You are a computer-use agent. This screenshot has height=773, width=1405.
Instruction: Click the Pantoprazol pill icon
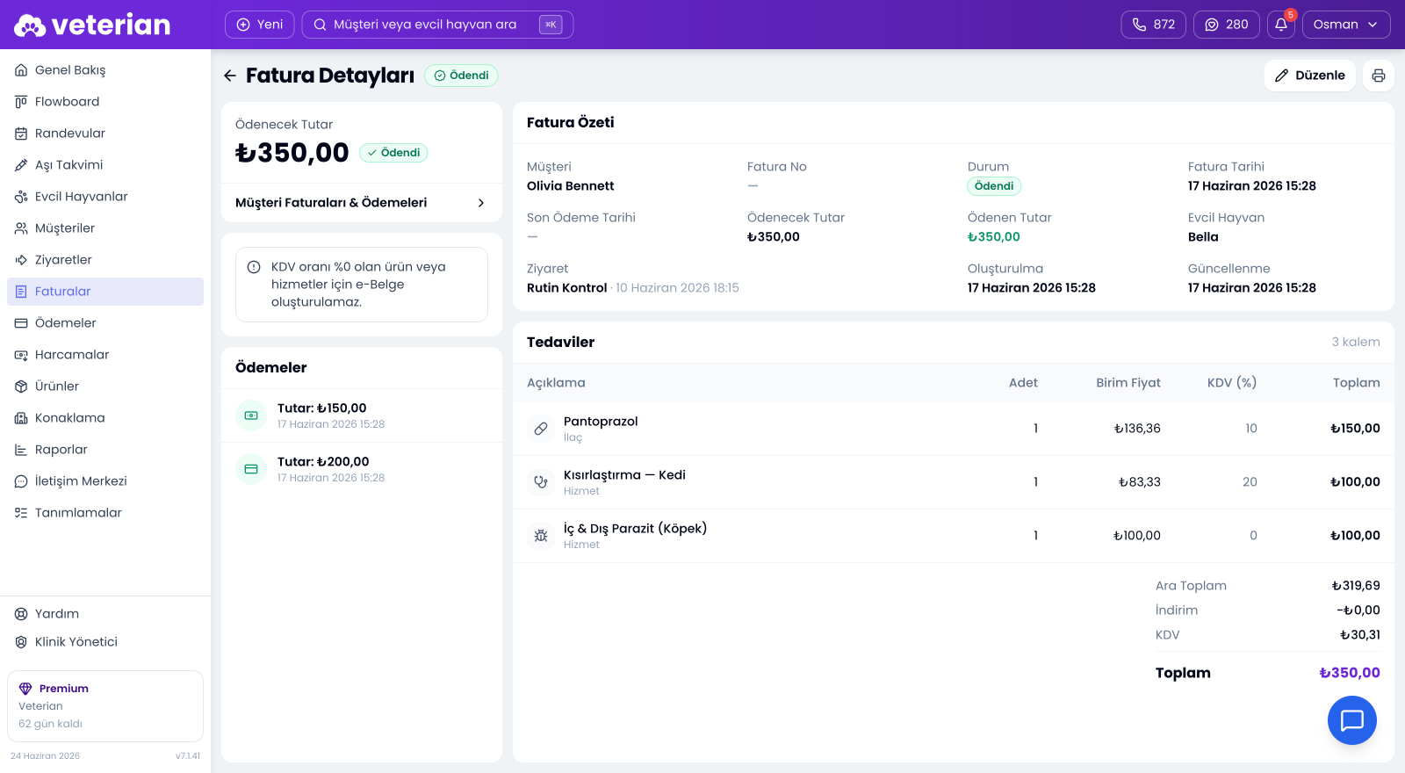point(541,429)
